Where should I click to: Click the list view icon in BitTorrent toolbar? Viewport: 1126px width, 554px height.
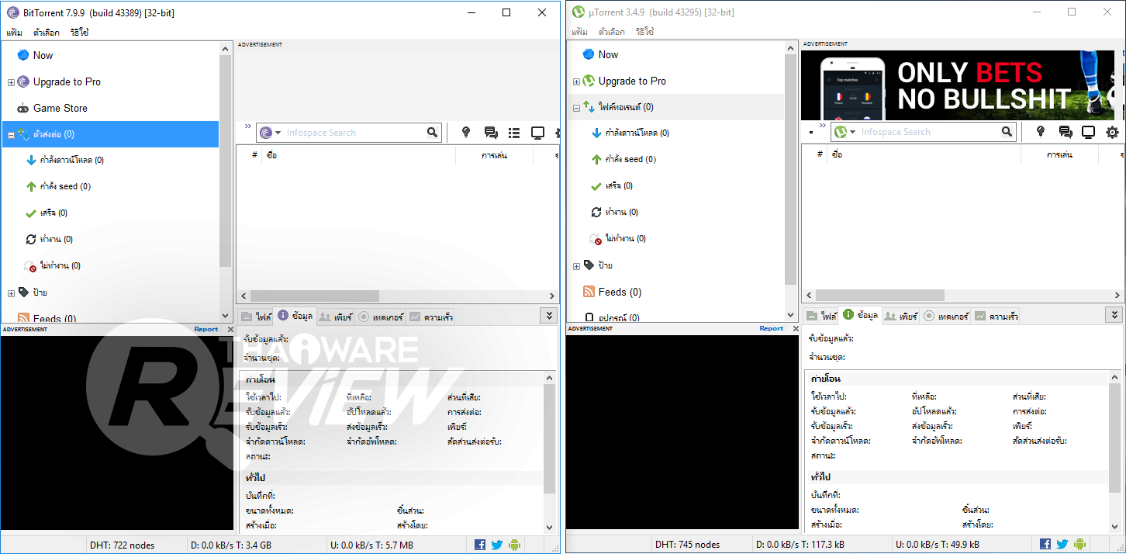(x=514, y=133)
